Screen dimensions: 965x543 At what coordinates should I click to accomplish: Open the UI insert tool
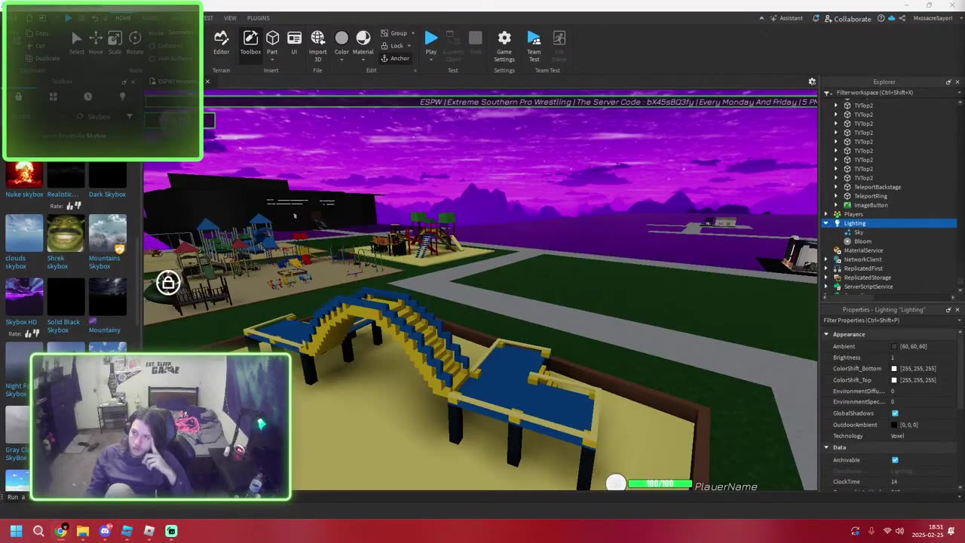click(x=294, y=42)
